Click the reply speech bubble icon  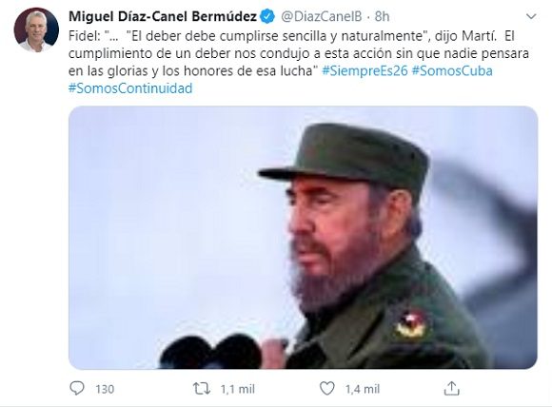click(77, 388)
